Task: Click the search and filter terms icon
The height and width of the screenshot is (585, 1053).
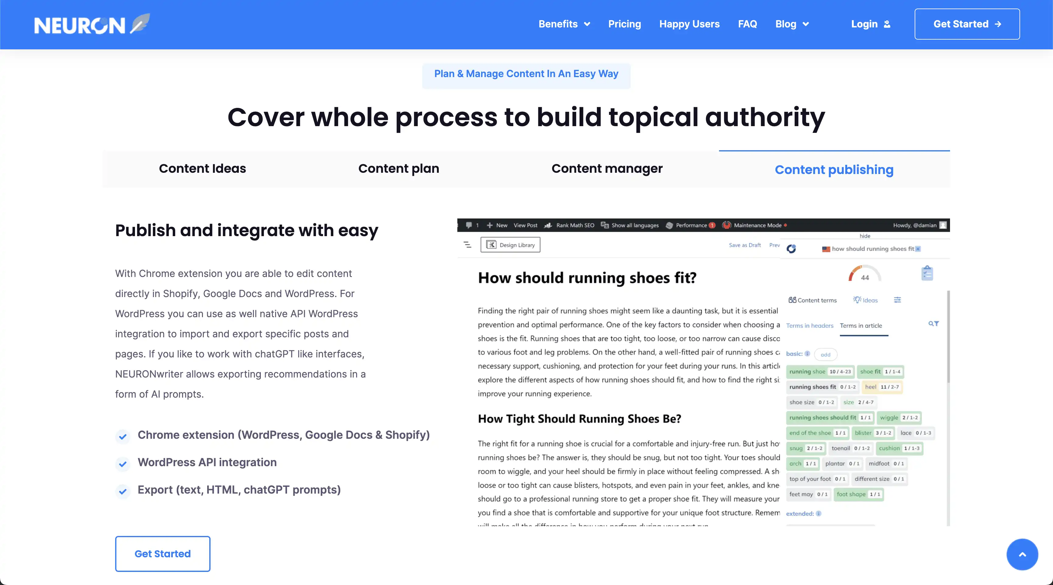Action: click(933, 324)
